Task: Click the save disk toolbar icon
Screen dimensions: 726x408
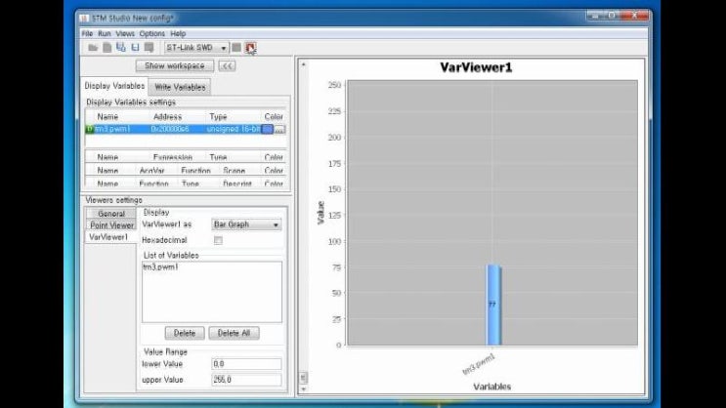Action: pos(135,48)
